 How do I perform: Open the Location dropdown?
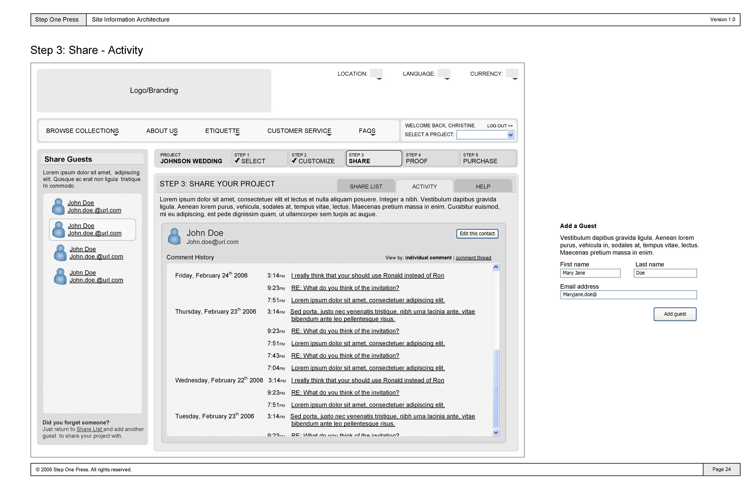[x=377, y=74]
